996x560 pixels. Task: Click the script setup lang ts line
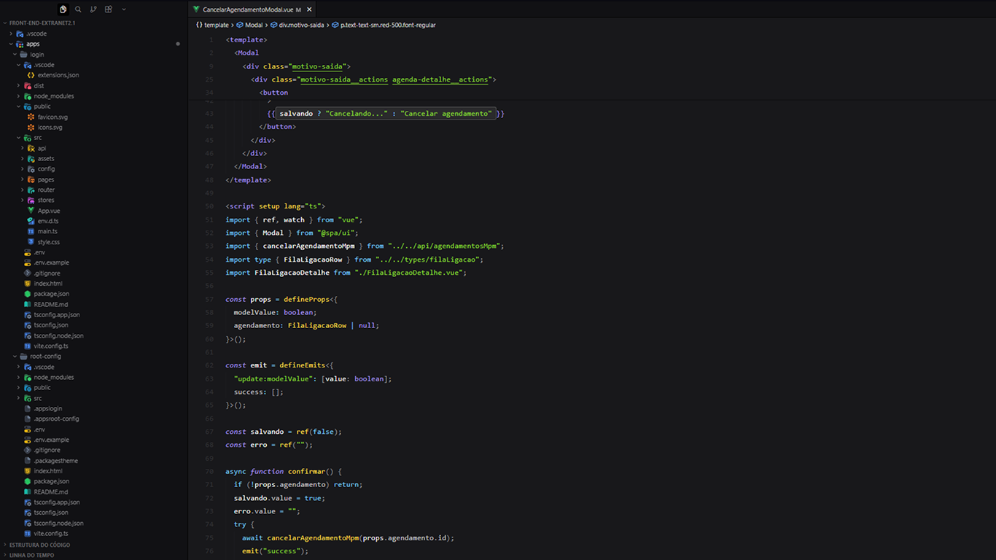[276, 206]
